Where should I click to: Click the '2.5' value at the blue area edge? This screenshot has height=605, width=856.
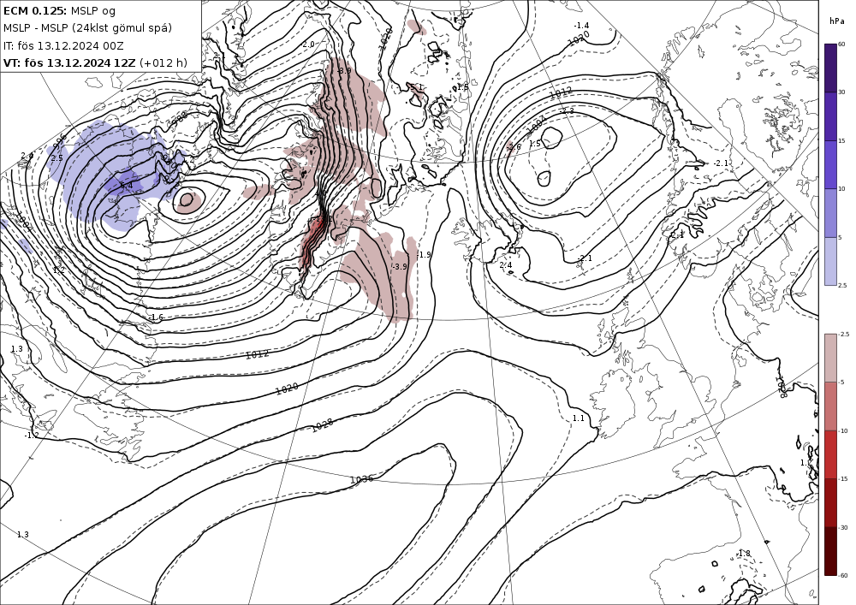56,158
